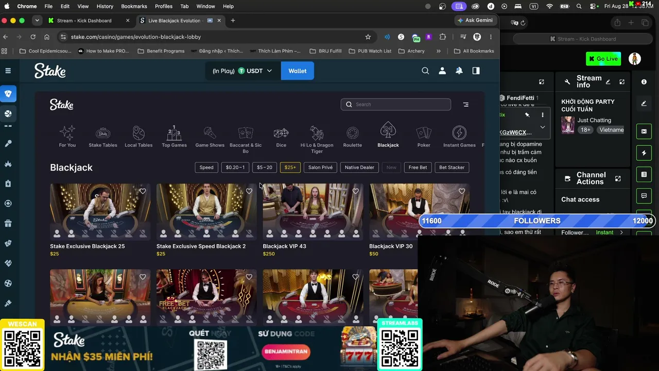Image resolution: width=659 pixels, height=371 pixels.
Task: Apply the Free Bet filter
Action: [x=418, y=167]
